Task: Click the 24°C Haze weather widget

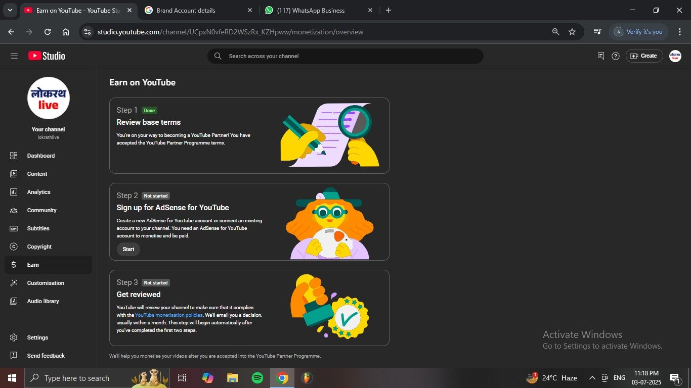Action: [552, 378]
